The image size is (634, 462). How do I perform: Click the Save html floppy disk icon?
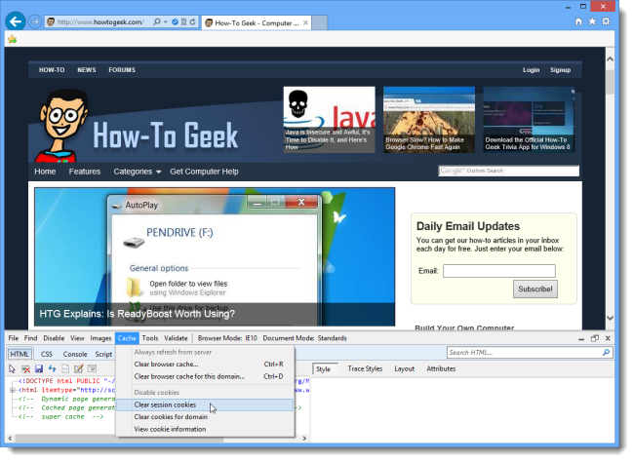coord(39,368)
